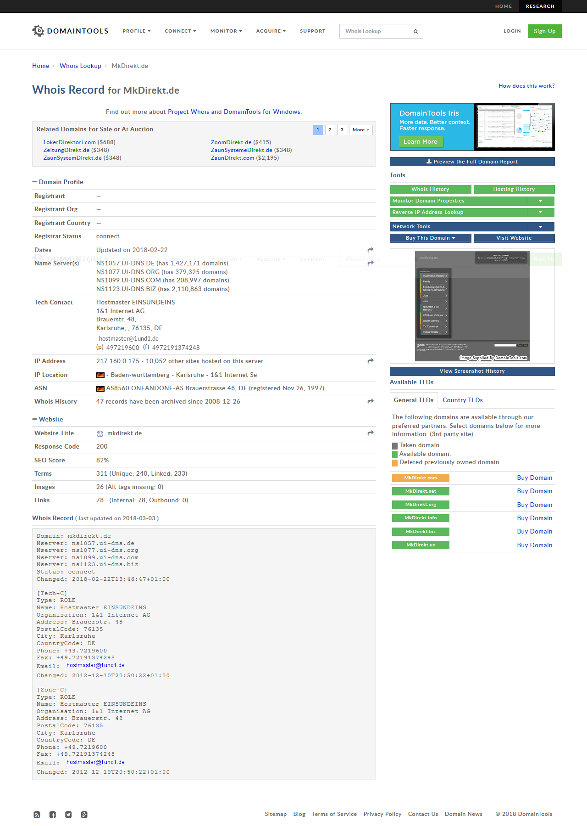Image resolution: width=587 pixels, height=826 pixels.
Task: Open Whois History tool button
Action: point(430,190)
